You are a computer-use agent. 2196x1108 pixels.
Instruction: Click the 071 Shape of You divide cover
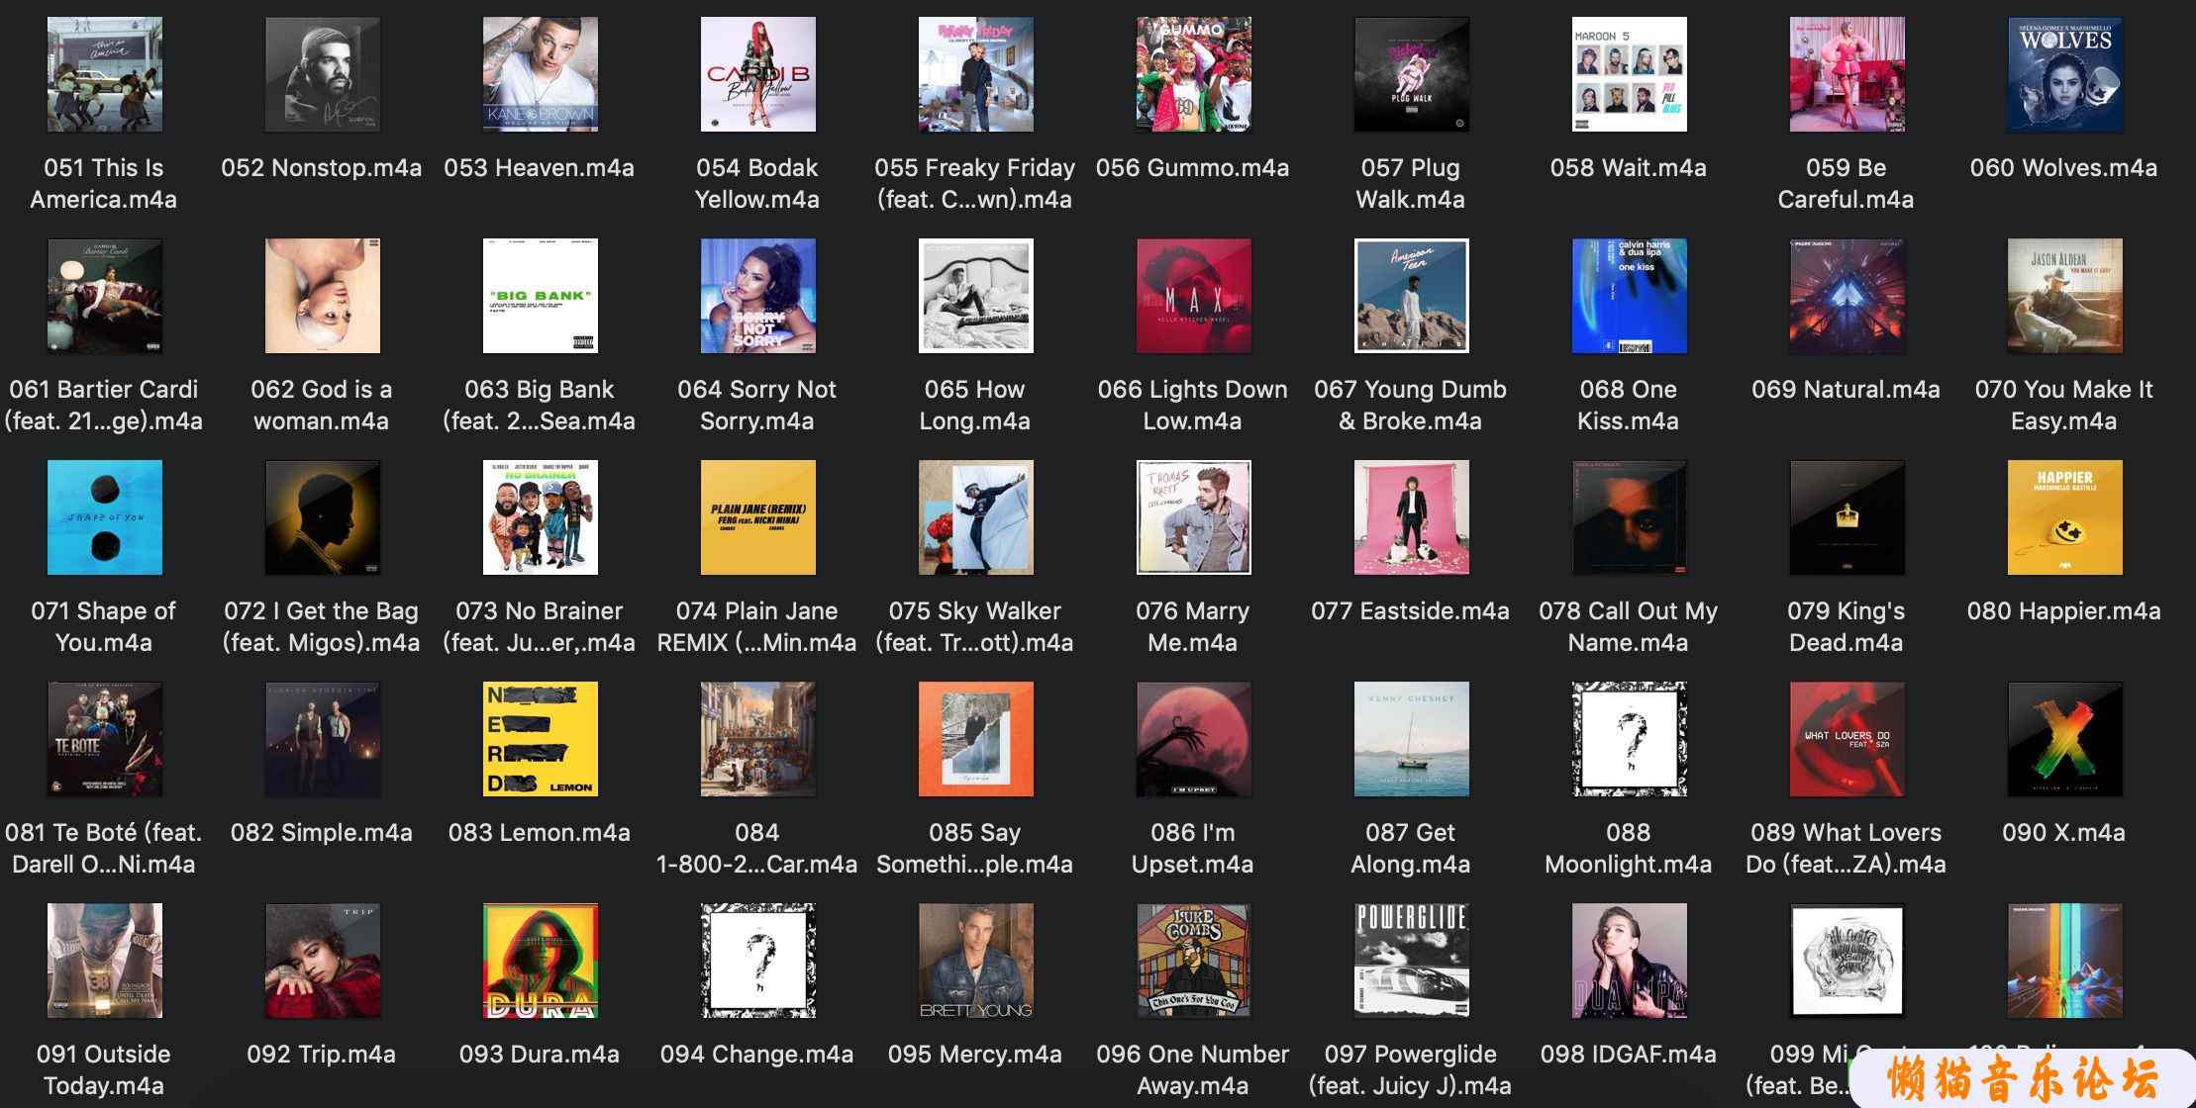pos(105,517)
